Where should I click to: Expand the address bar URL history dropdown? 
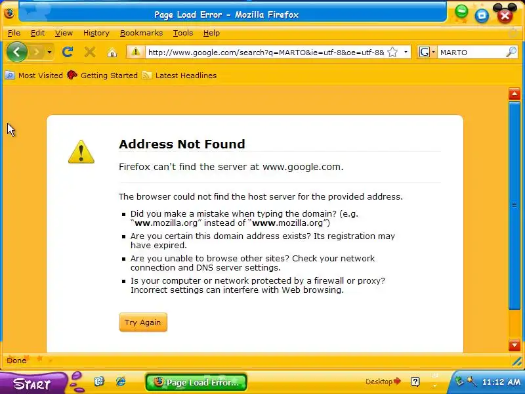[x=406, y=53]
